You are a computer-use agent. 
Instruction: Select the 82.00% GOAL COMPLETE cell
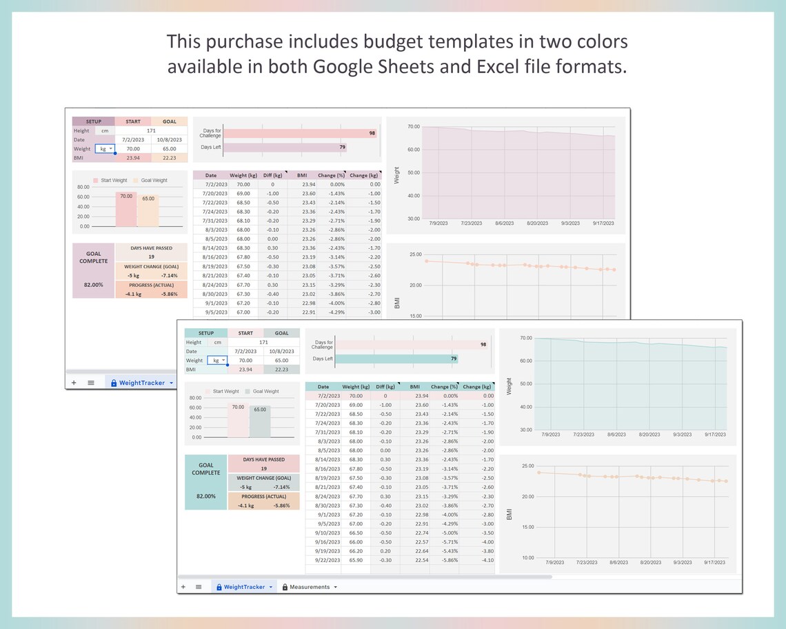click(x=93, y=285)
